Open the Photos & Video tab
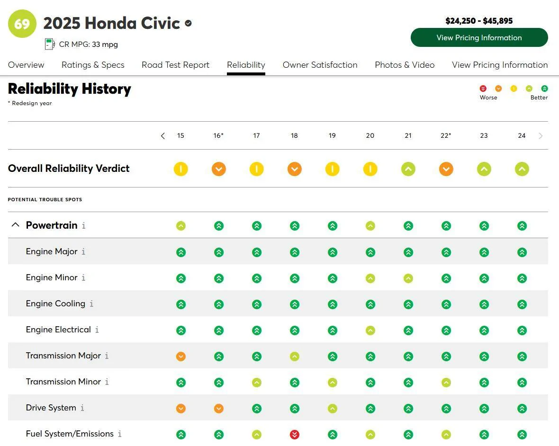 point(405,65)
